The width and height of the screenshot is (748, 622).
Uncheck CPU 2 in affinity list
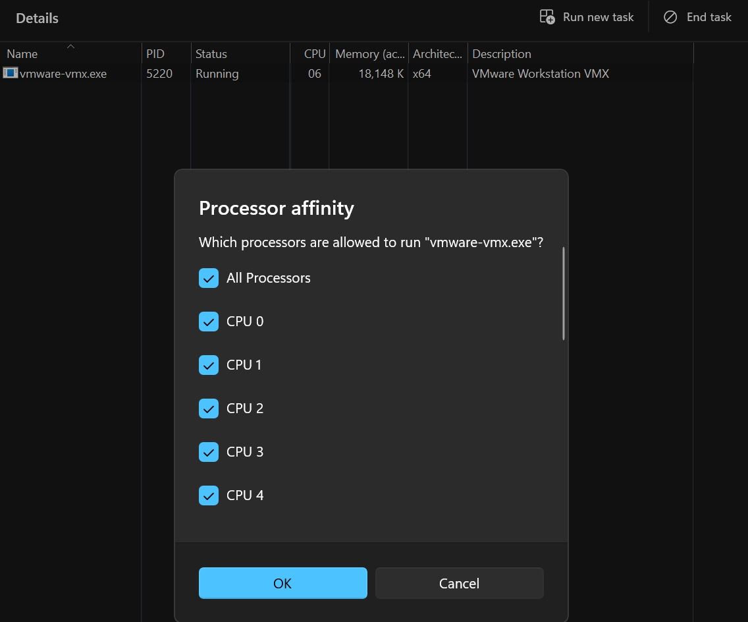pyautogui.click(x=209, y=409)
